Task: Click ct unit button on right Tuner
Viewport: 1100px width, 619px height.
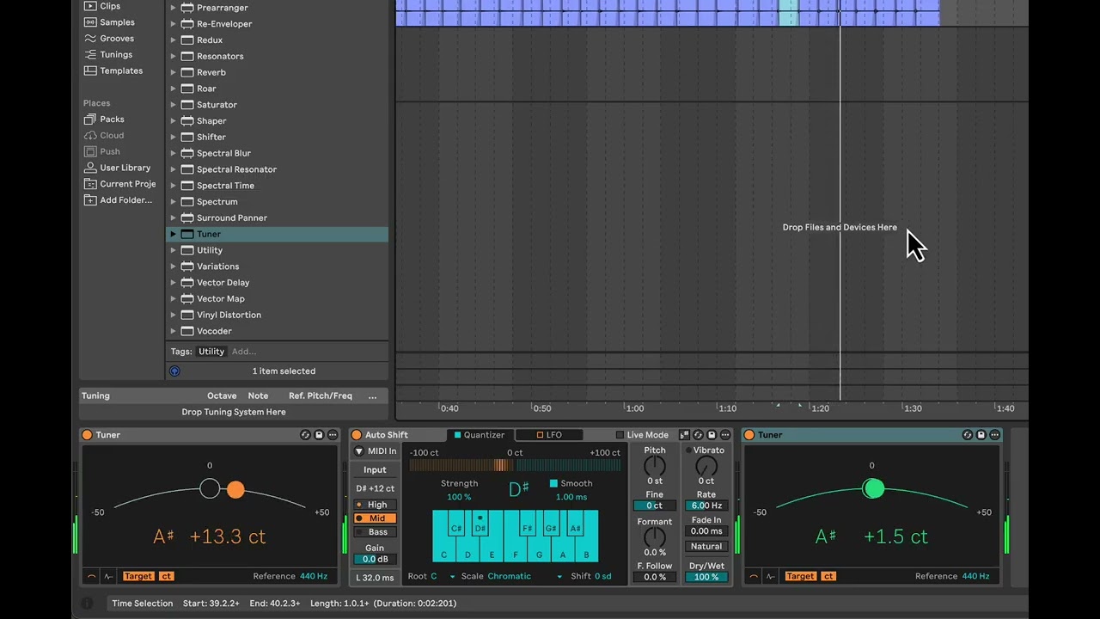Action: point(828,576)
